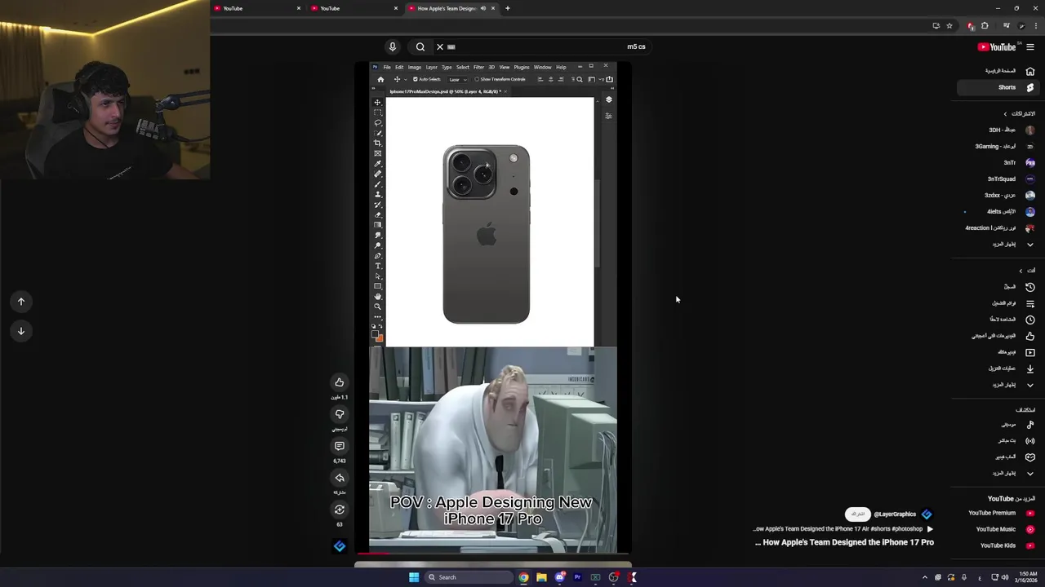The image size is (1045, 587).
Task: Close the first YouTube tab
Action: [299, 8]
